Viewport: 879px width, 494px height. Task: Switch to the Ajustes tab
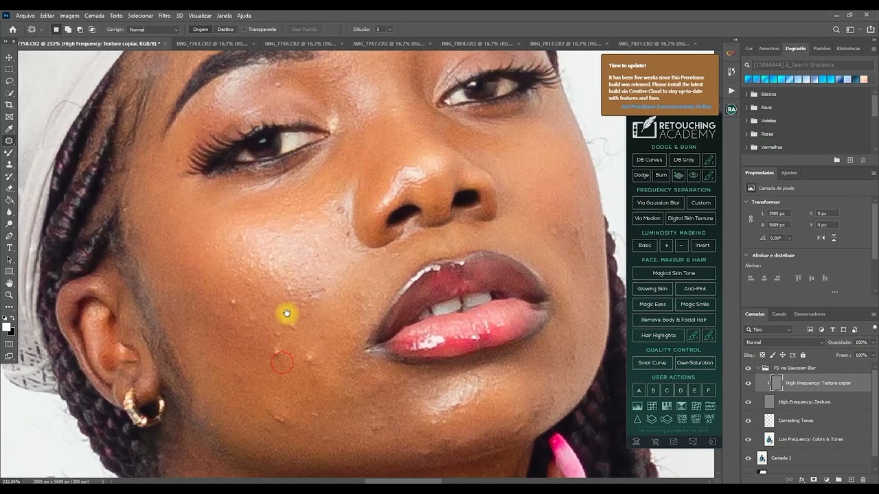point(789,173)
